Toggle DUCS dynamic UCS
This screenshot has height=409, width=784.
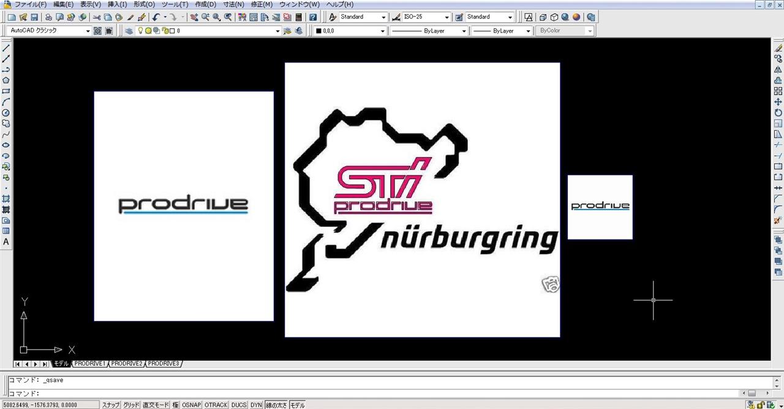point(239,405)
